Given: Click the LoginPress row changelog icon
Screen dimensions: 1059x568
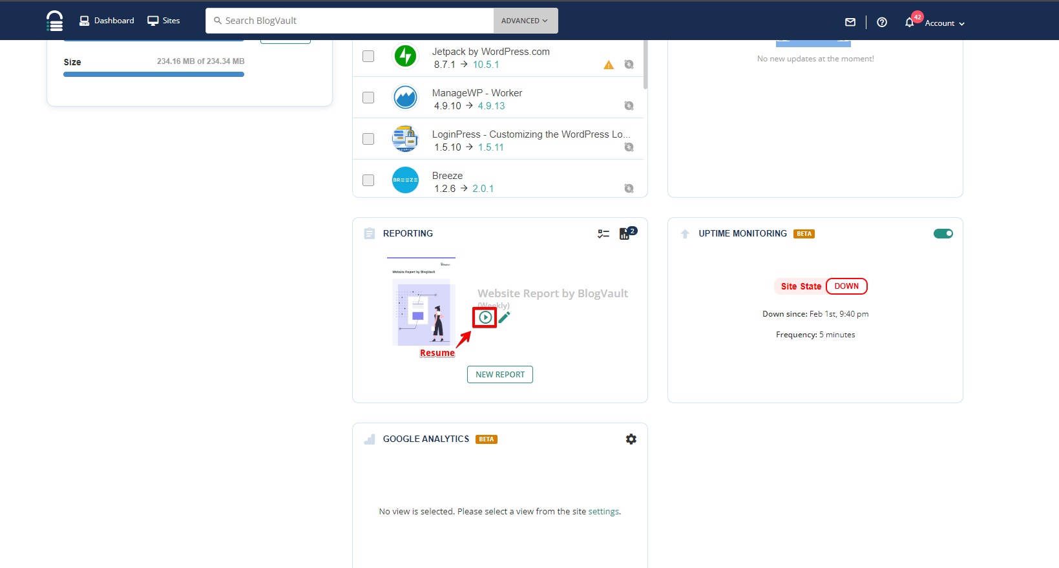Looking at the screenshot, I should coord(629,147).
